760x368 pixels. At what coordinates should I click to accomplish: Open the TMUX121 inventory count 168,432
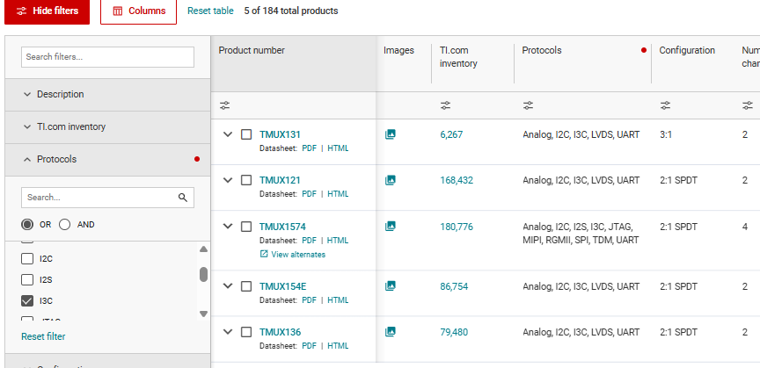point(457,180)
